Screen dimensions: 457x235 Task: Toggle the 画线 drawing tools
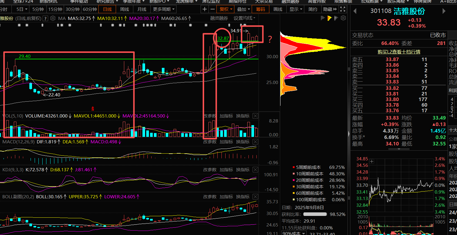pyautogui.click(x=278, y=9)
